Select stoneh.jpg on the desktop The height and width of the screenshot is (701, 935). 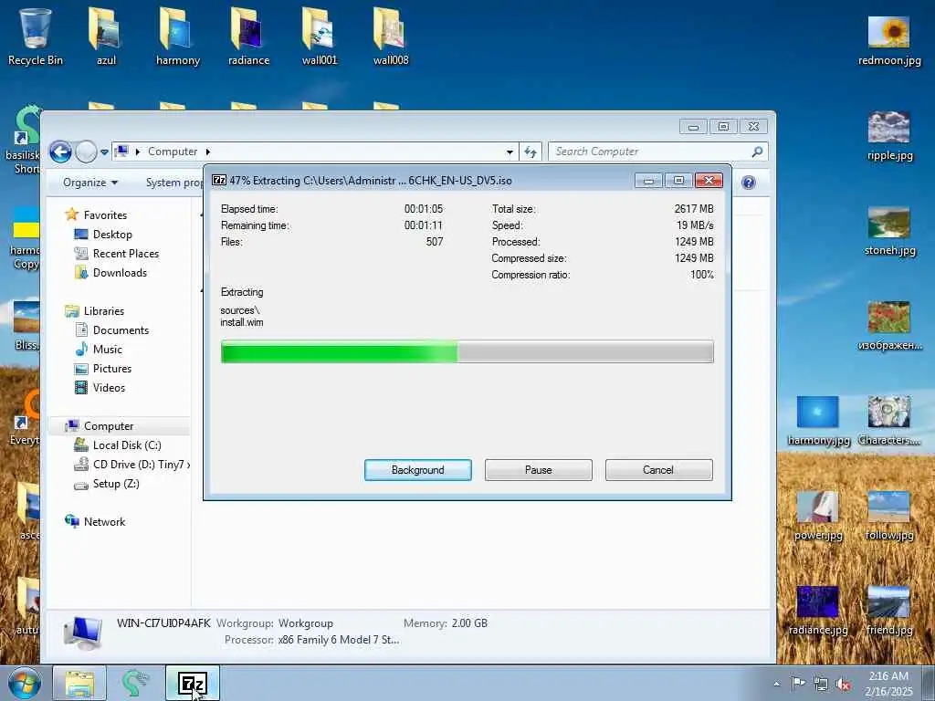click(x=888, y=231)
